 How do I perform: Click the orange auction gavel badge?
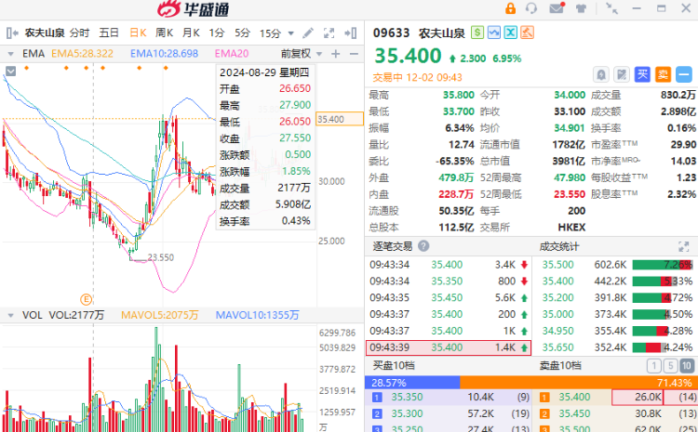tap(527, 32)
